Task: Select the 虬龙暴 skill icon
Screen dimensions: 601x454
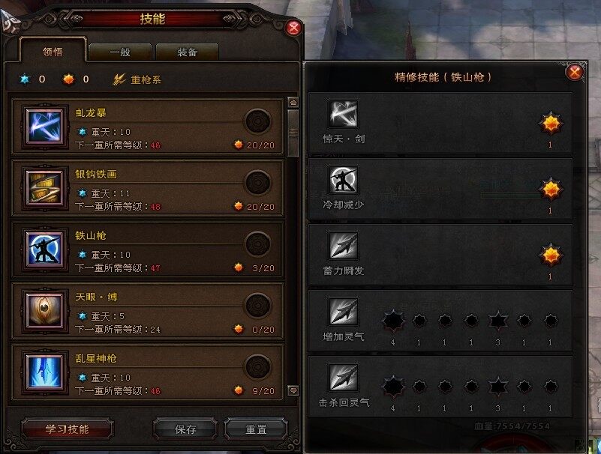Action: (x=45, y=126)
